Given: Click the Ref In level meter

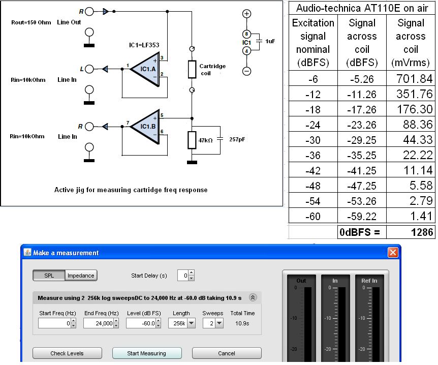Looking at the screenshot, I should click(x=369, y=319).
